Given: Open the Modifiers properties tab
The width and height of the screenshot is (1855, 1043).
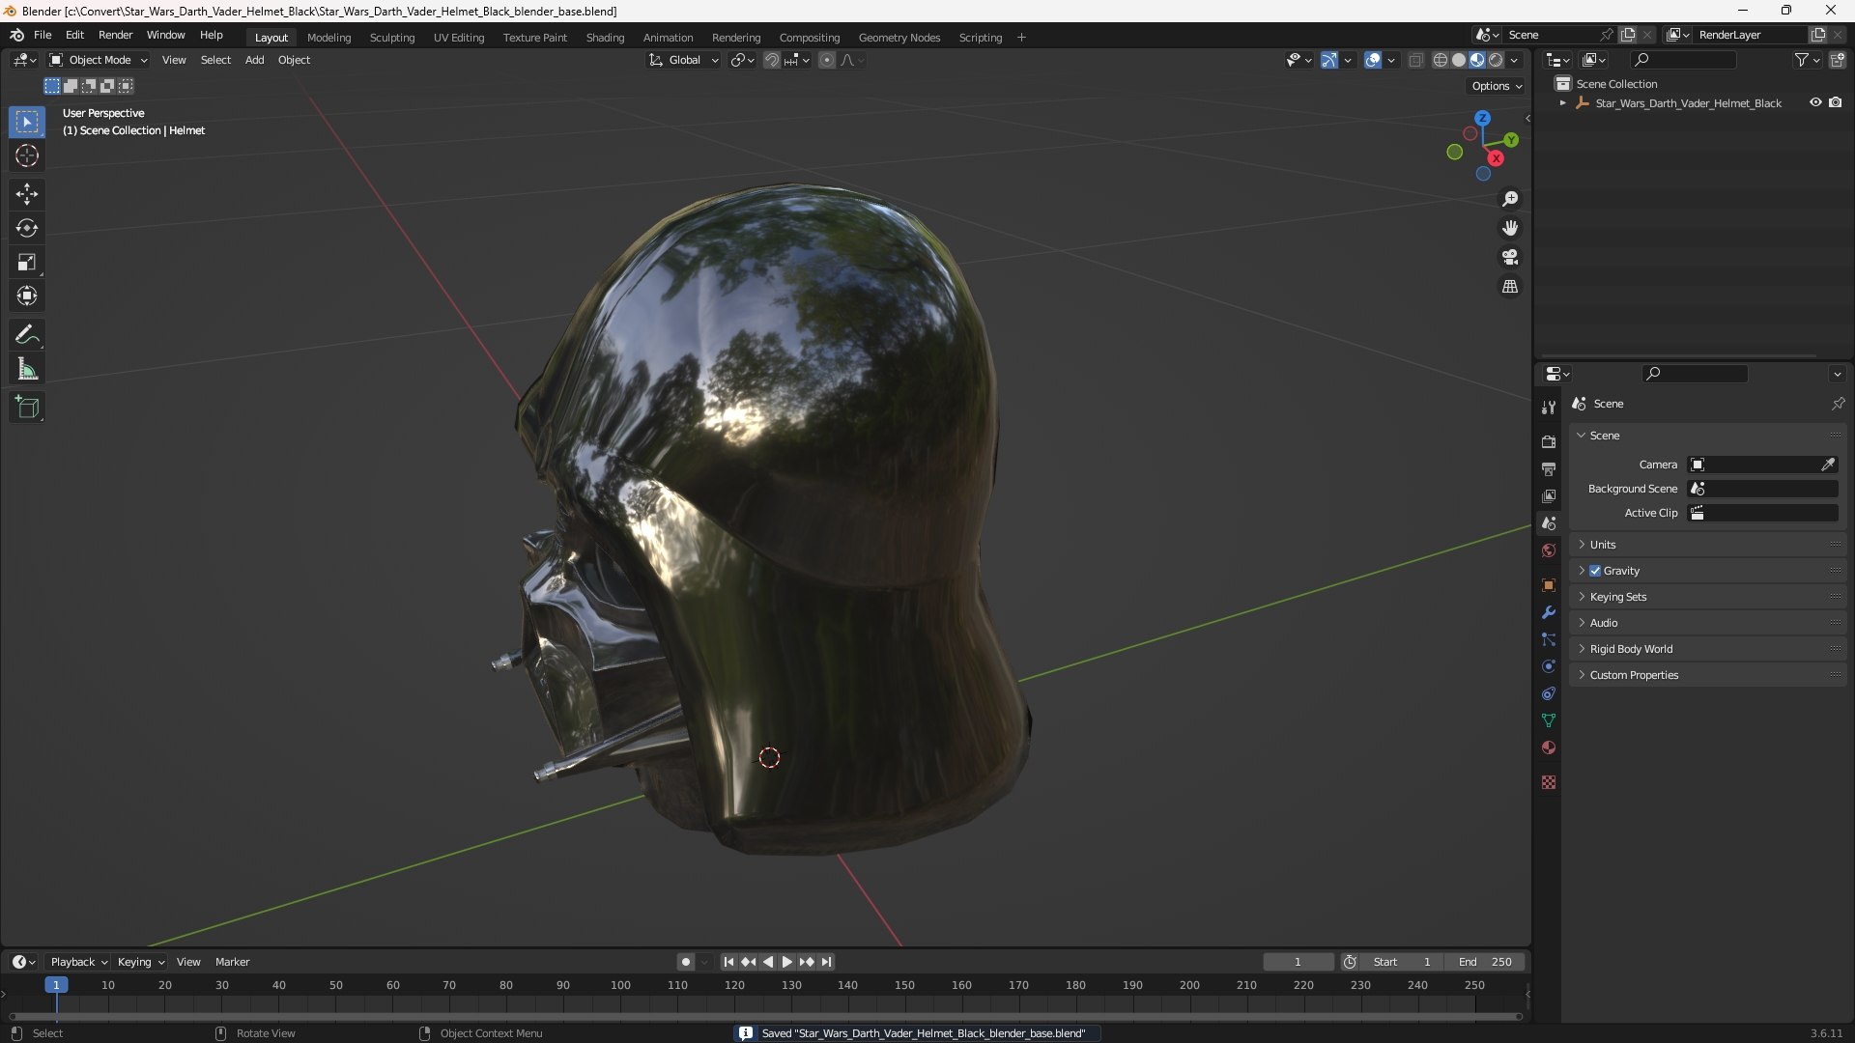Looking at the screenshot, I should click(x=1549, y=612).
